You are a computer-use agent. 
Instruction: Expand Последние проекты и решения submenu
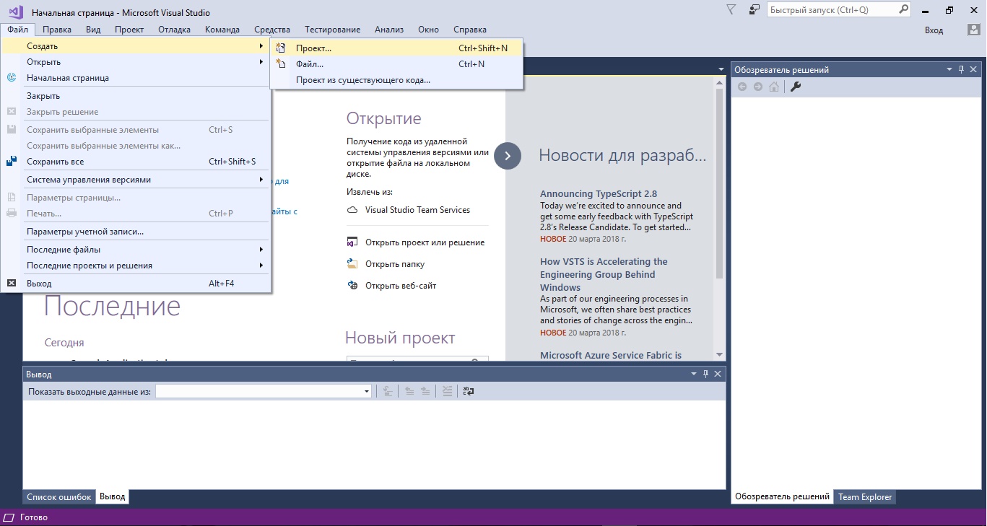tap(136, 266)
